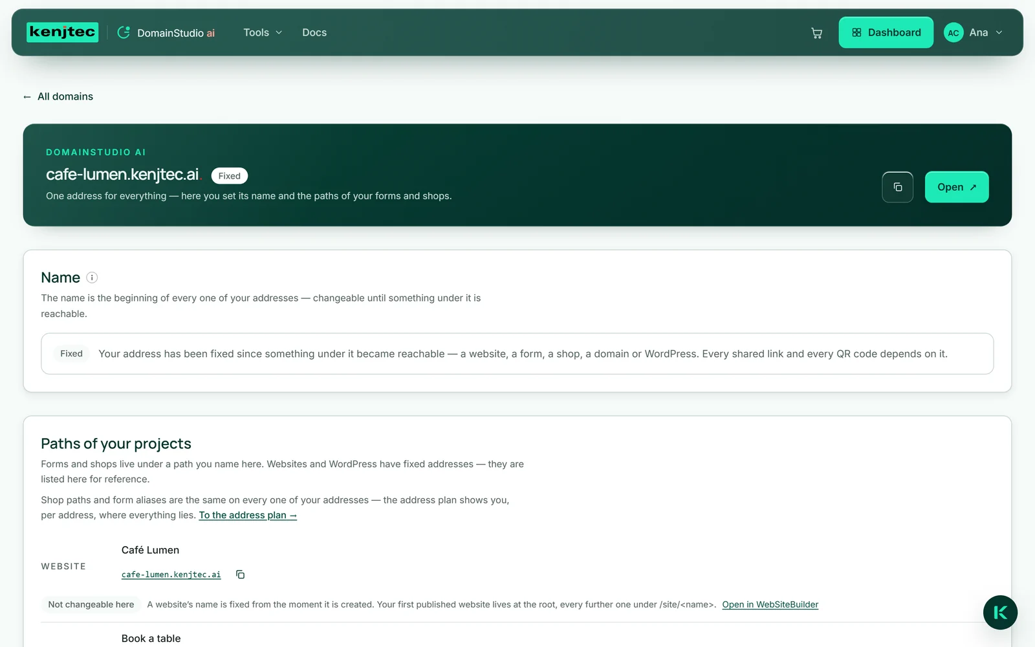Open the cafe-lumen.kenjtec.ai site
This screenshot has height=647, width=1035.
(x=956, y=187)
